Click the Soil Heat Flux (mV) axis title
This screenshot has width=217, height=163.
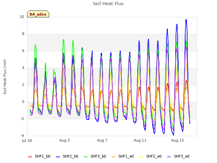pyautogui.click(x=5, y=77)
